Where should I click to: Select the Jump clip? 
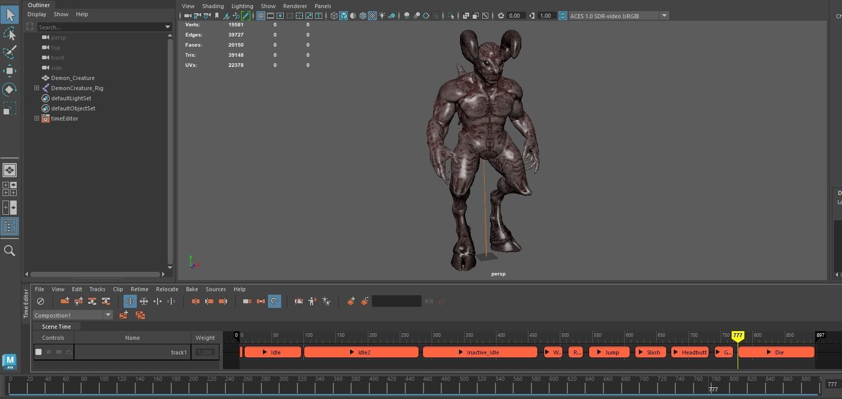609,352
